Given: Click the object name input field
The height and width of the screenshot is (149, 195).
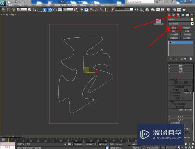Looking at the screenshot, I should pyautogui.click(x=179, y=19).
